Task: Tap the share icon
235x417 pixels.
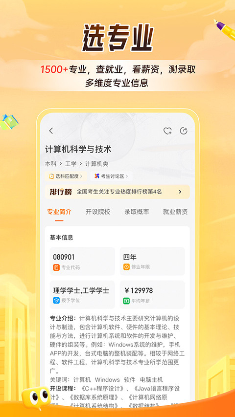Action: tap(184, 131)
